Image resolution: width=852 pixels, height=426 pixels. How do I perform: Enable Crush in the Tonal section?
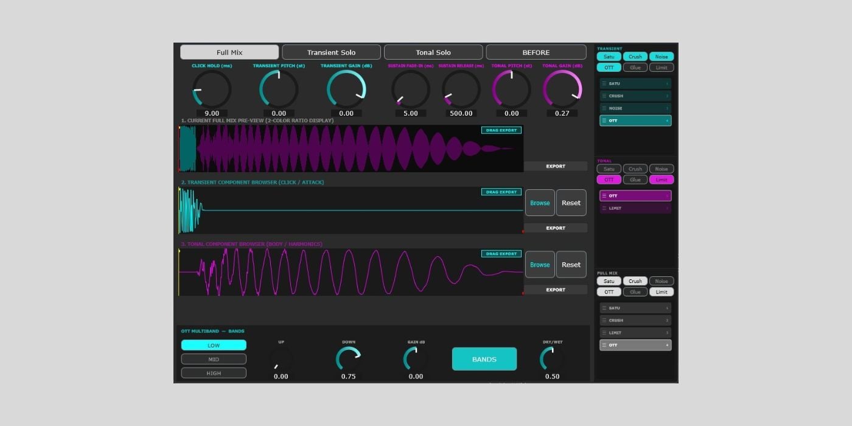coord(635,169)
